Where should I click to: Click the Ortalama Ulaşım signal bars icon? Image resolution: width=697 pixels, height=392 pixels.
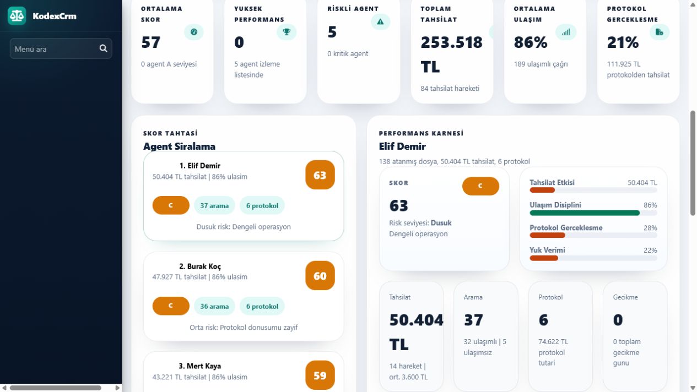click(566, 32)
